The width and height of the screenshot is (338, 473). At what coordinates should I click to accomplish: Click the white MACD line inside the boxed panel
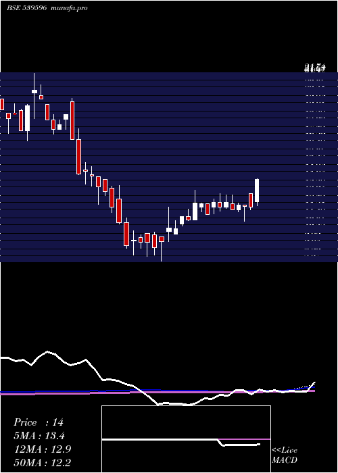[x=181, y=441]
